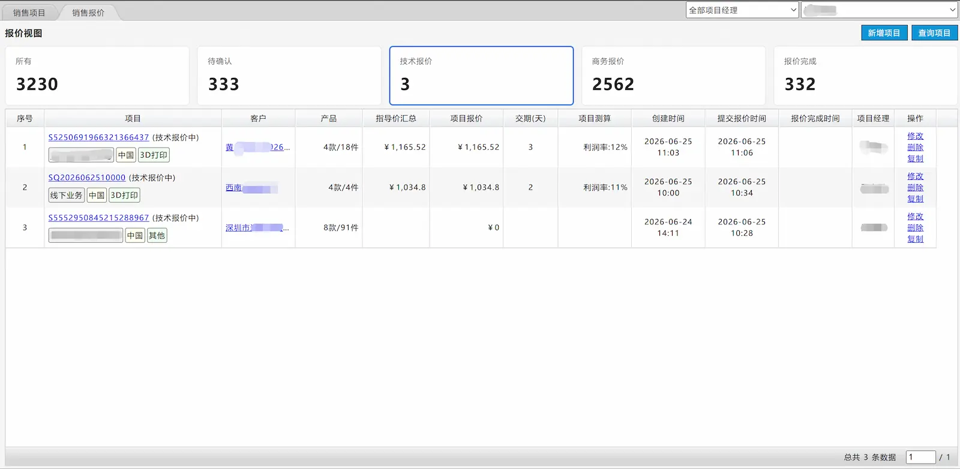Click the 项目 column header

coord(133,118)
